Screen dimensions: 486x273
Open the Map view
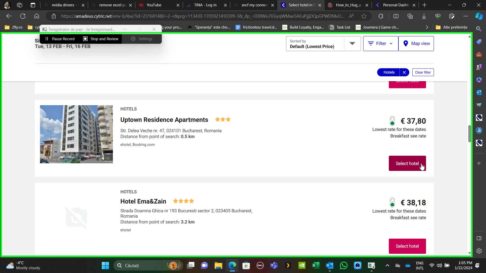pyautogui.click(x=416, y=43)
